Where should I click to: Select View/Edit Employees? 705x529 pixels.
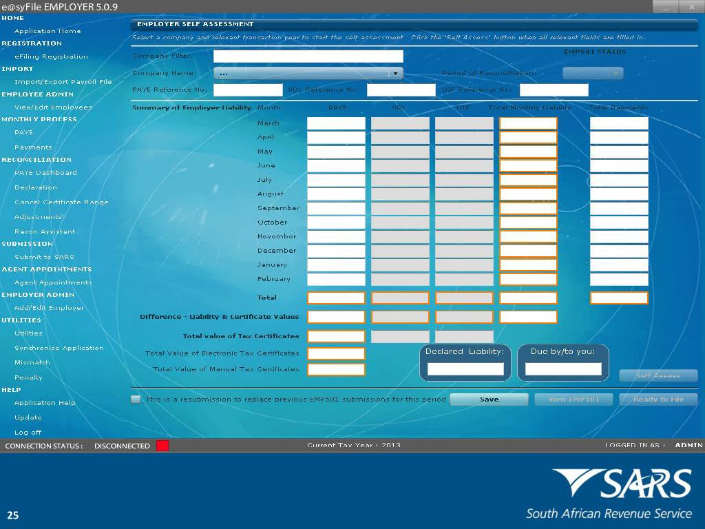(x=53, y=107)
